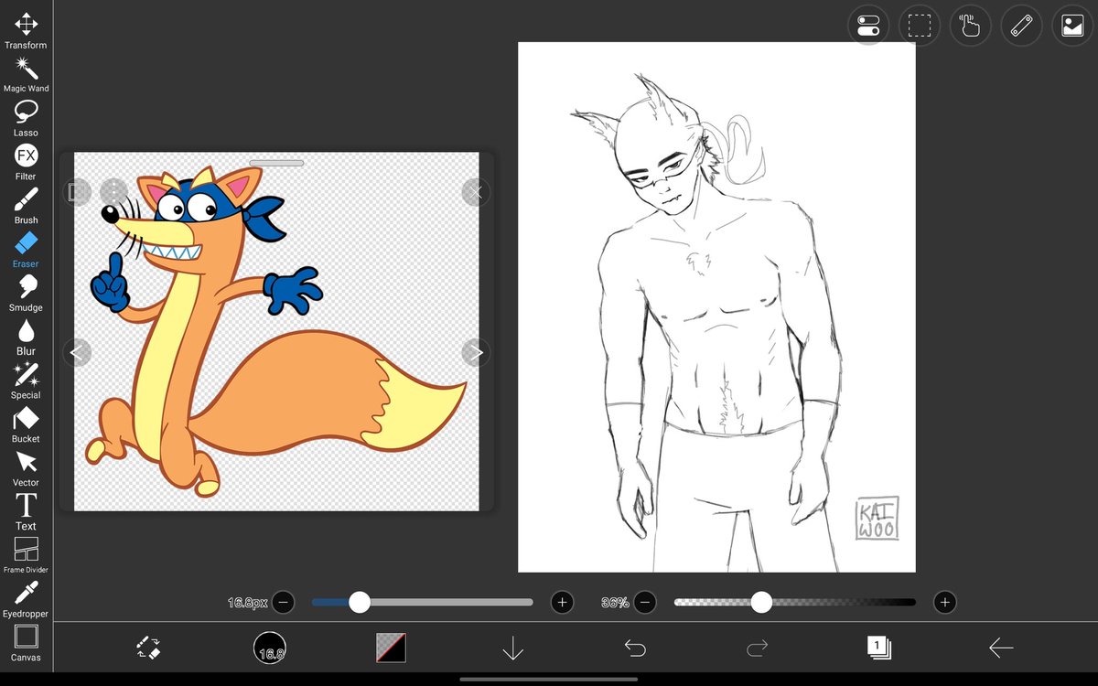Select the Magic Wand tool

[26, 75]
